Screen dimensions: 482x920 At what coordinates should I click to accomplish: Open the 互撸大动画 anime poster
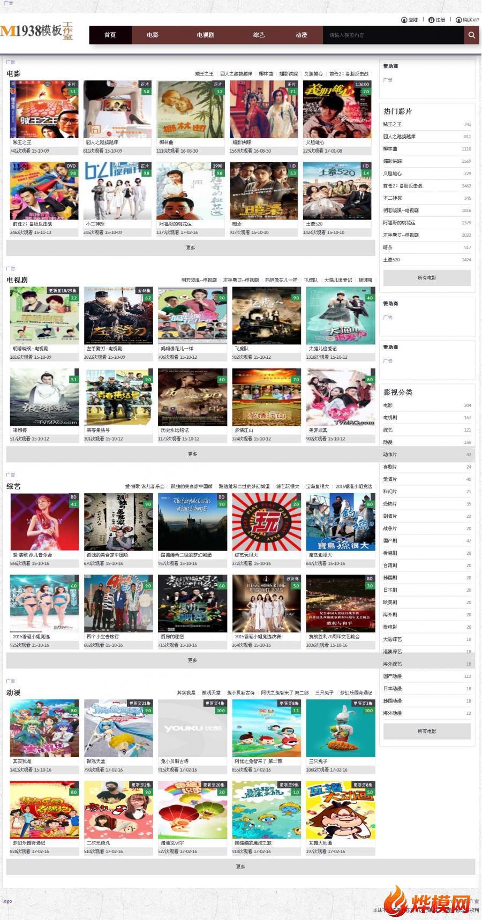pos(341,810)
